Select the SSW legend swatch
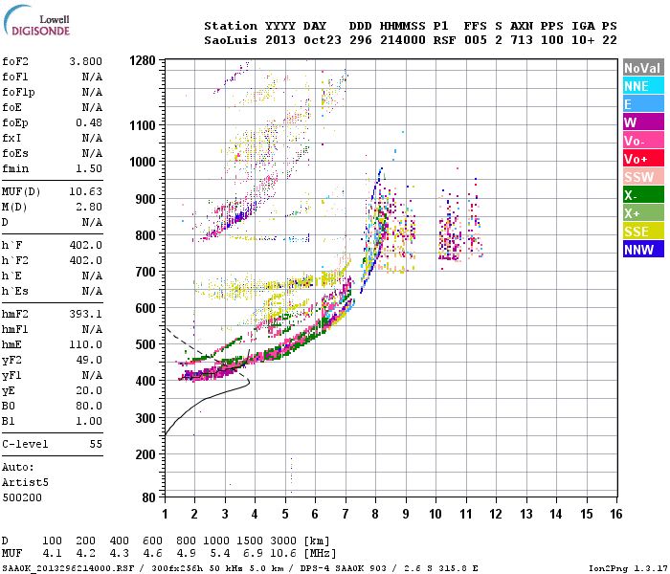This screenshot has height=574, width=670. 643,177
